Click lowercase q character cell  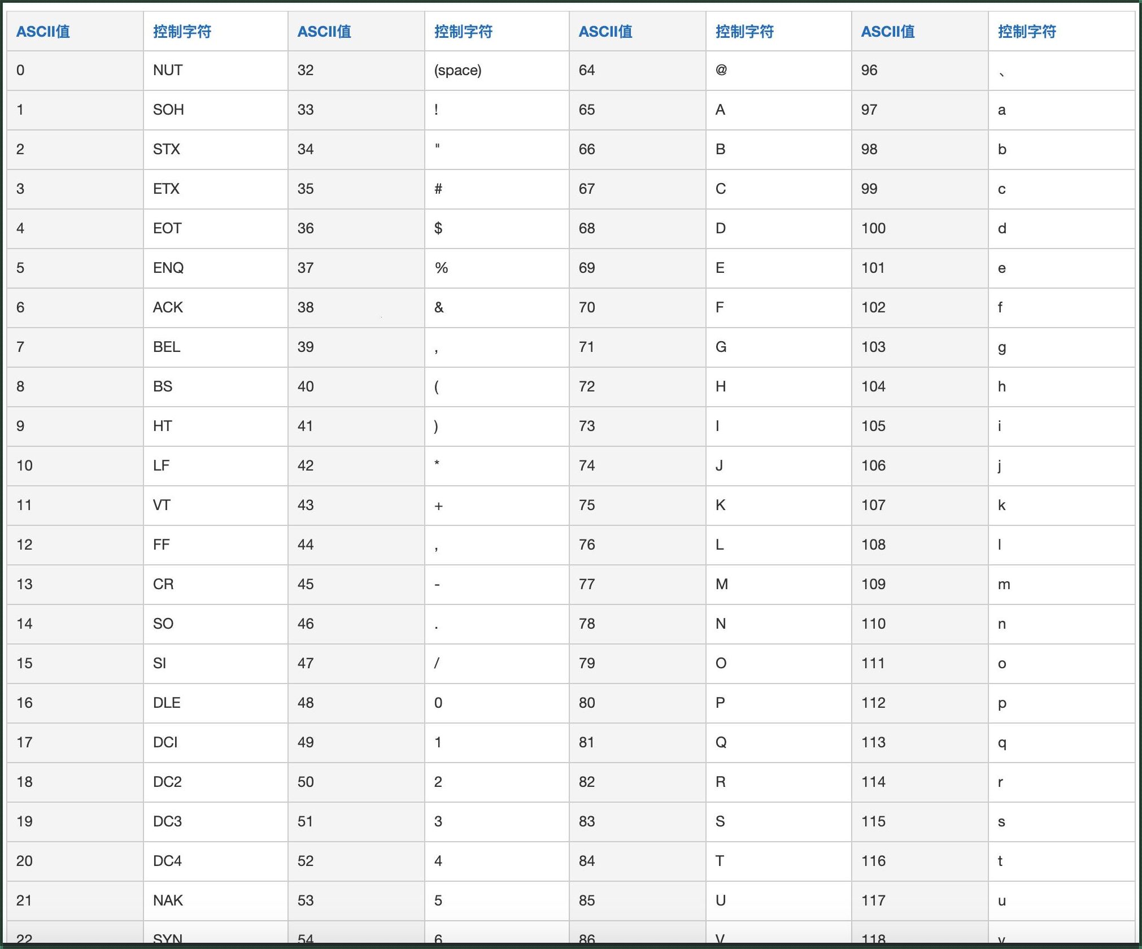[1062, 743]
